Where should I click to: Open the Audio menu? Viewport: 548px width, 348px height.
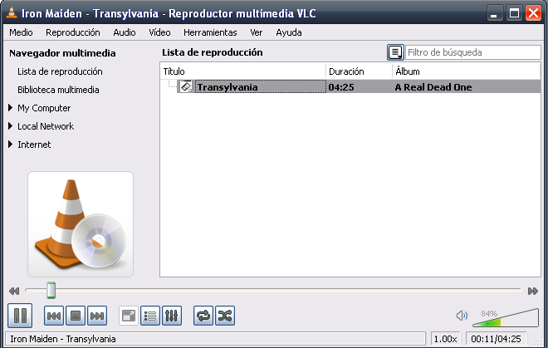pyautogui.click(x=125, y=32)
